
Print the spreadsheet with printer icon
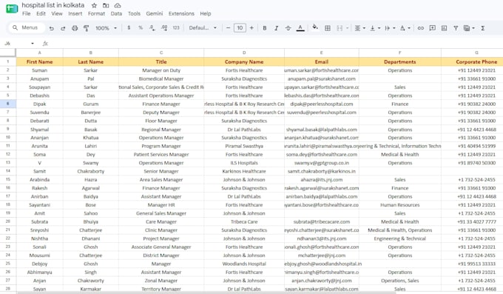point(75,28)
